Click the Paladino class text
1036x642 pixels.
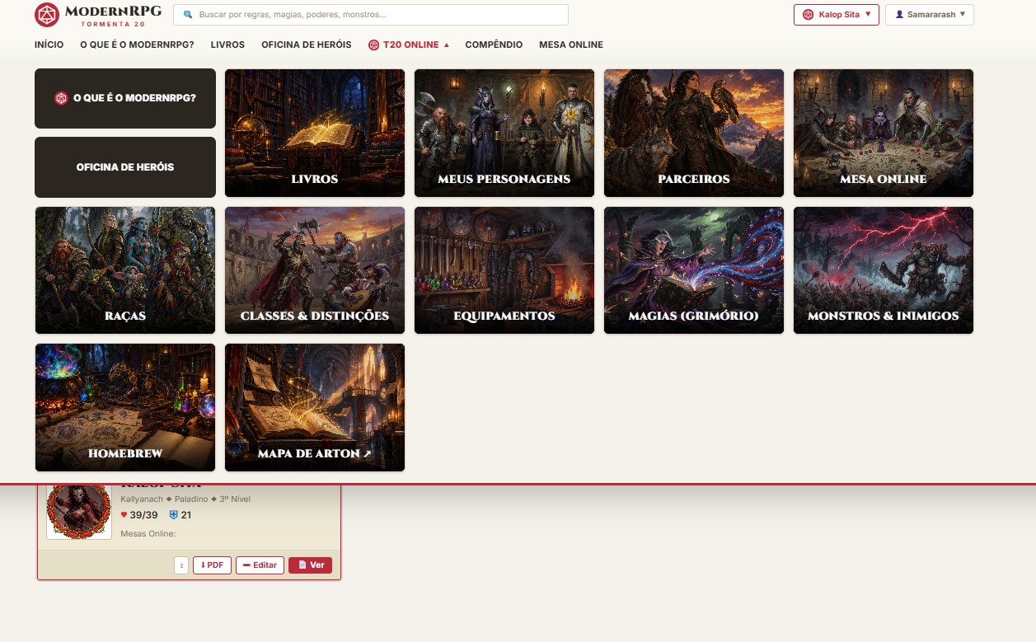coord(191,499)
